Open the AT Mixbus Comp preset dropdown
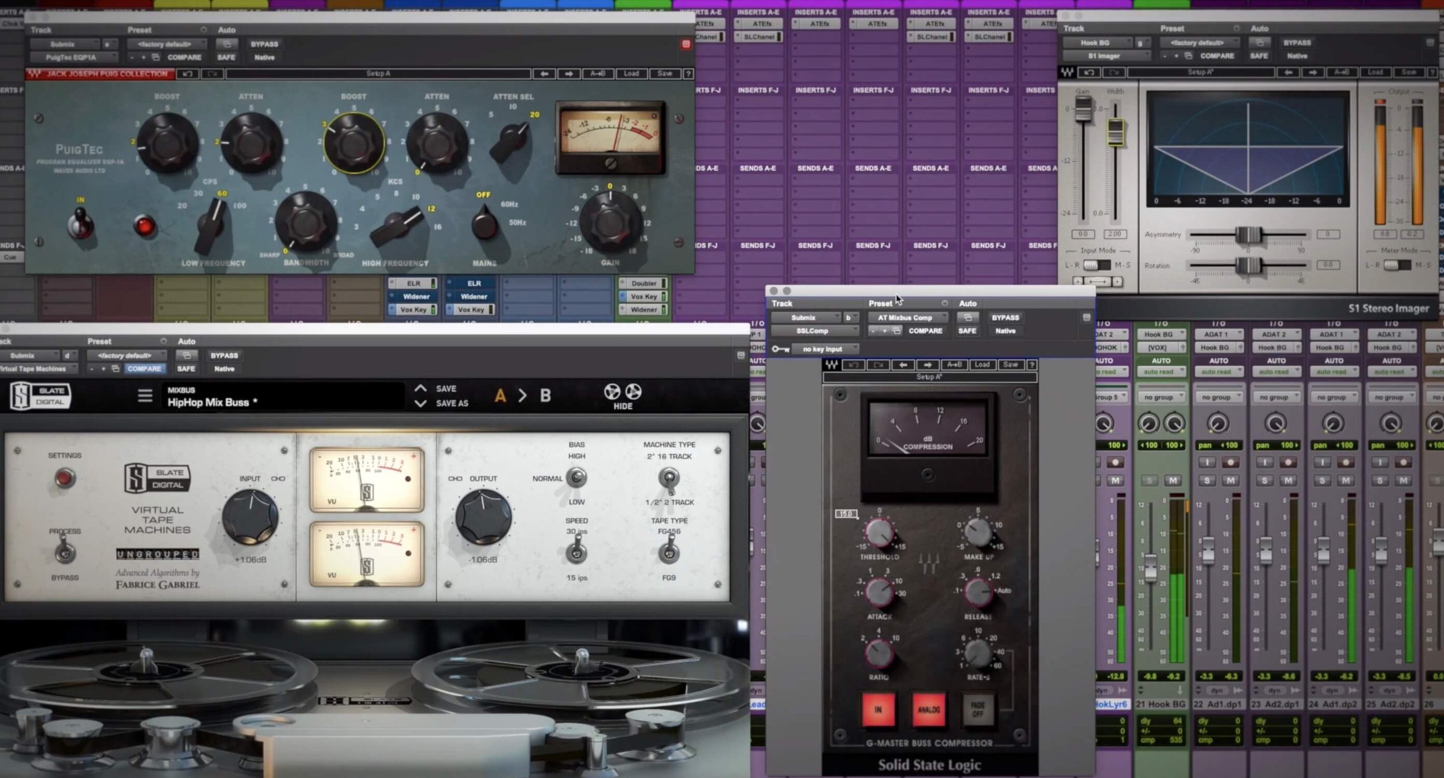Screen dimensions: 1444x778 point(909,318)
